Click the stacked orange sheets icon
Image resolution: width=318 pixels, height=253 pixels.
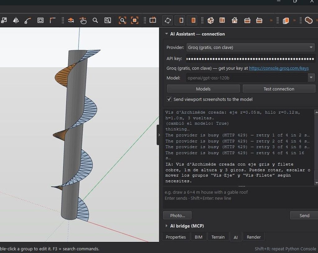pyautogui.click(x=286, y=20)
